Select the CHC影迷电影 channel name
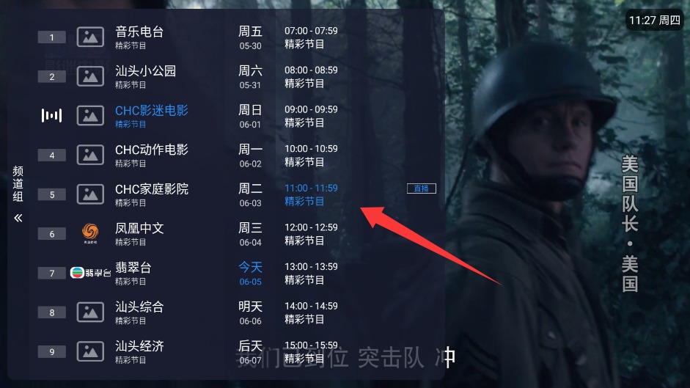690x388 pixels. point(152,111)
